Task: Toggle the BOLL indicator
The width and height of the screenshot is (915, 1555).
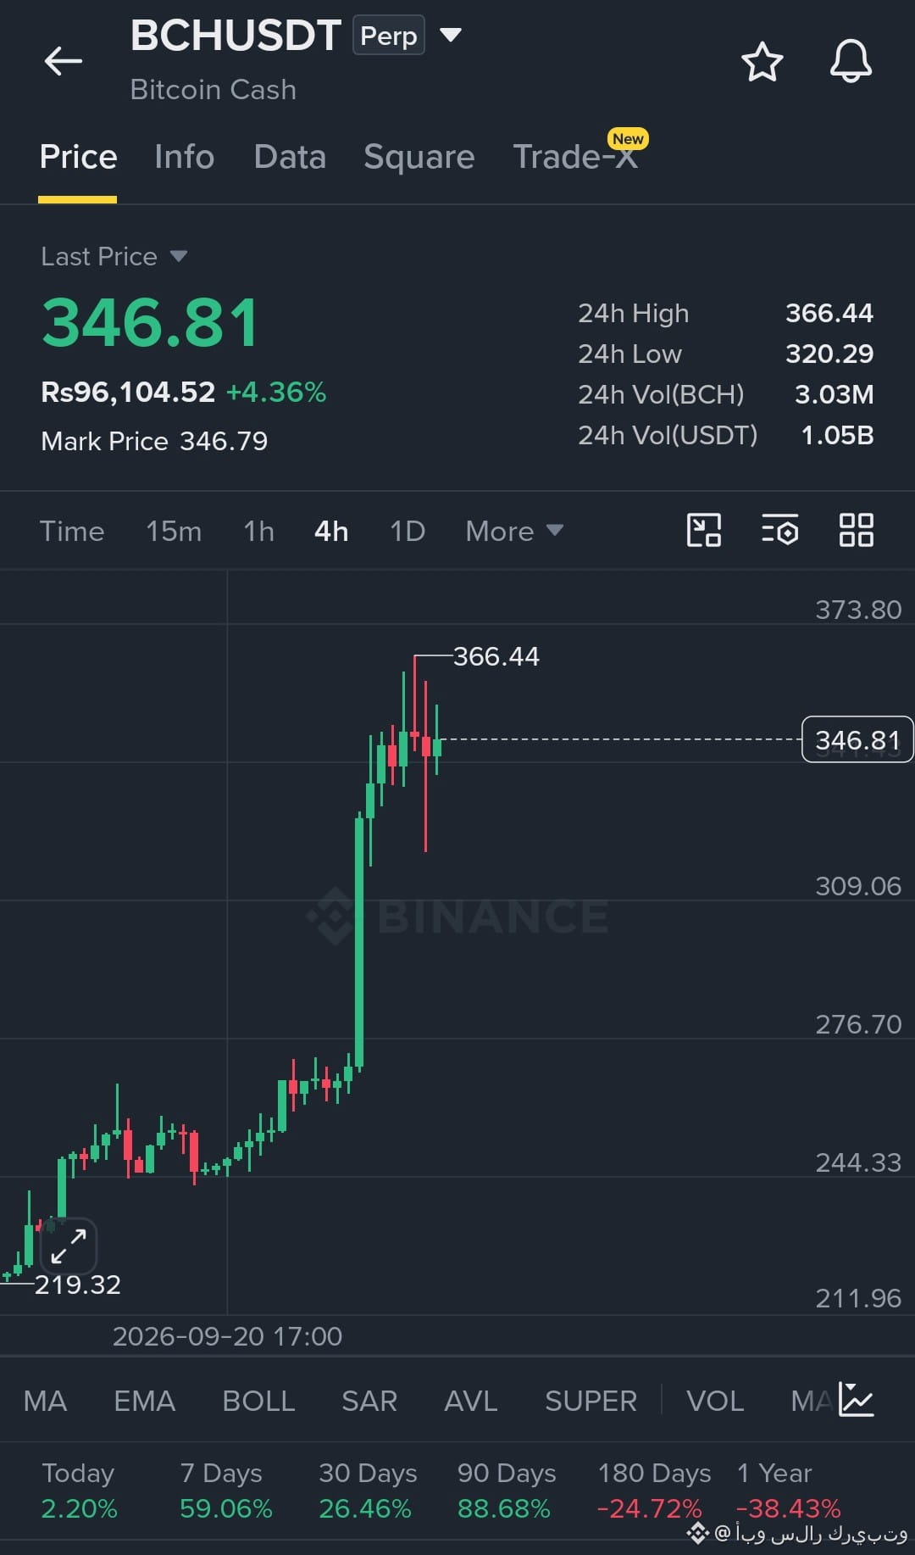Action: 258,1401
